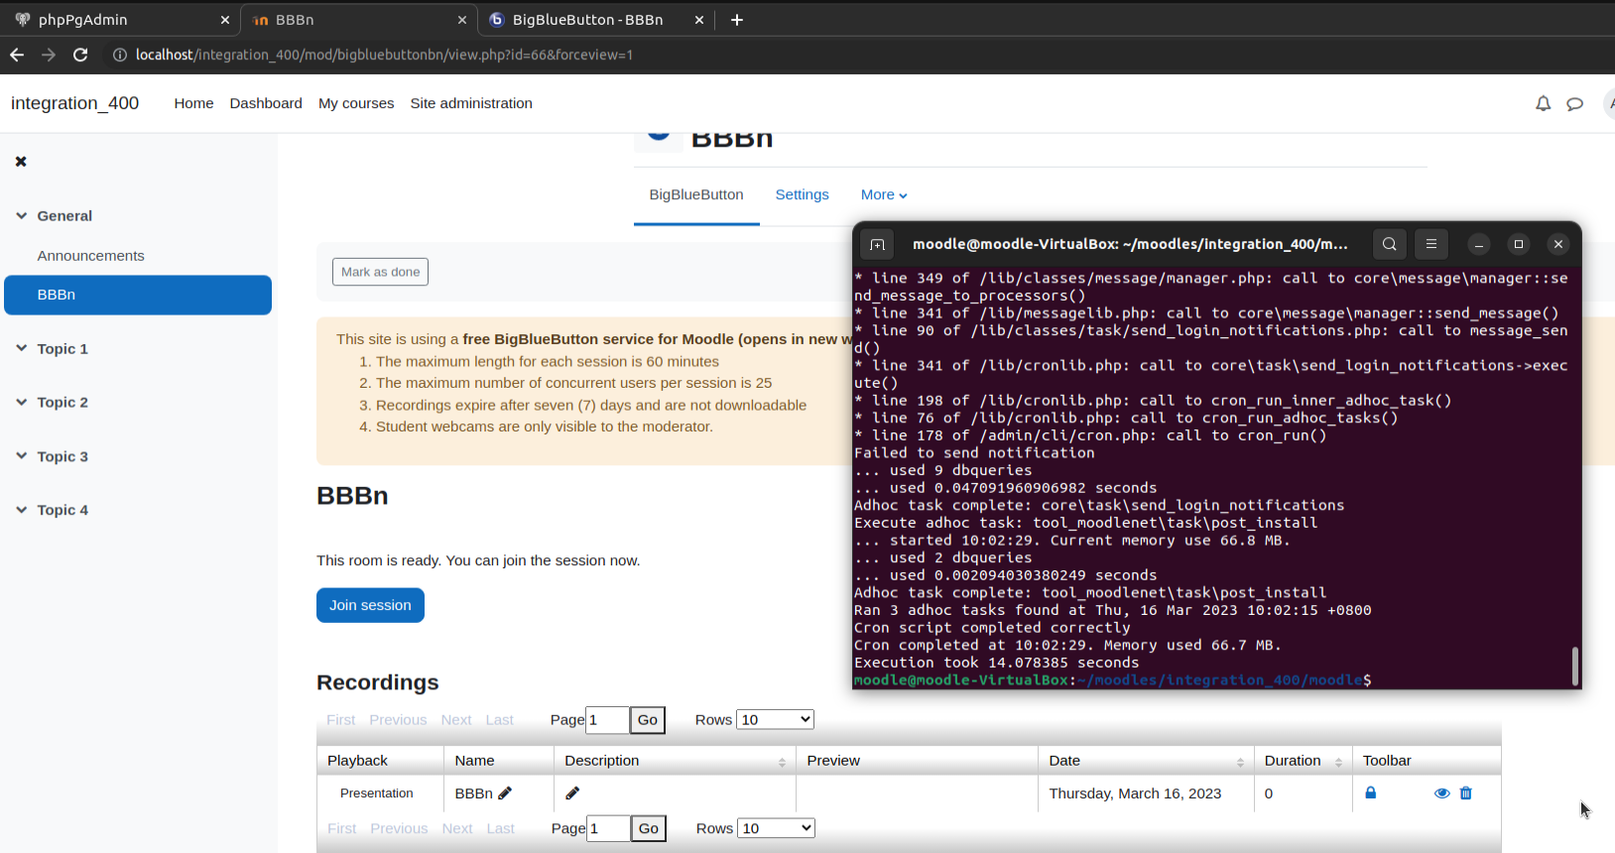The image size is (1615, 853).
Task: Click the integration_400 site name link
Action: click(x=75, y=103)
